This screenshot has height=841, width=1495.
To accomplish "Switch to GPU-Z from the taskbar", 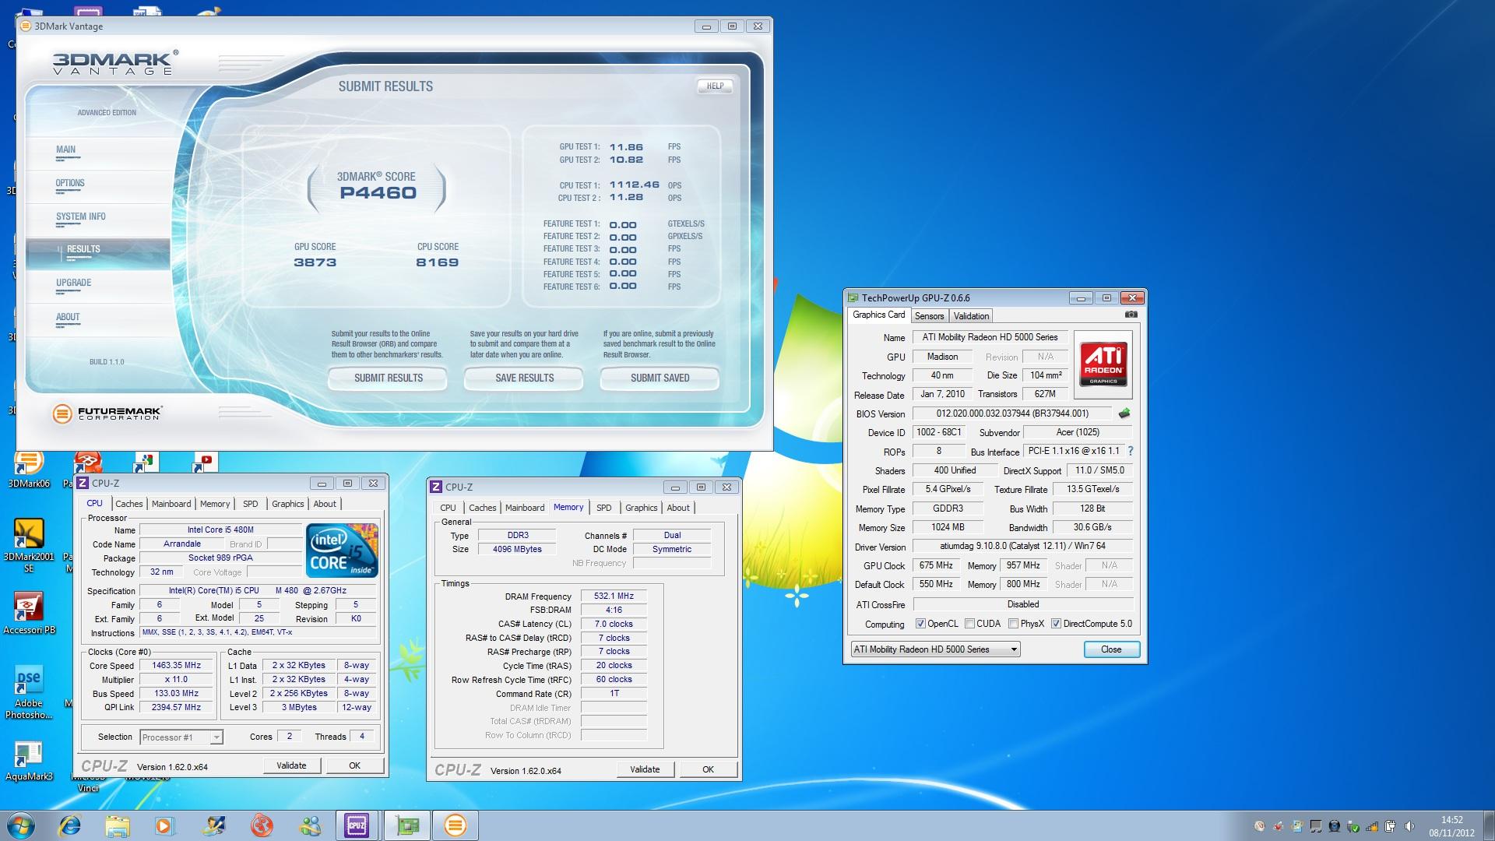I will 406,825.
